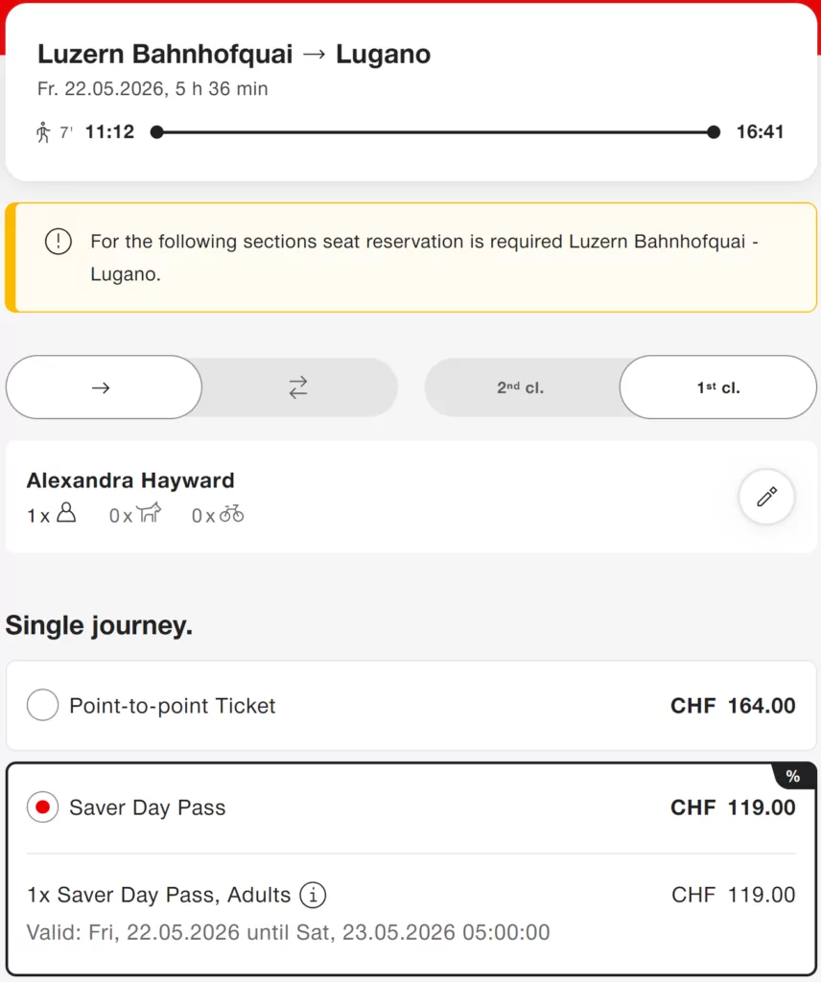Click the Alexandra Hayward passenger name
Screen dimensions: 821x982
(x=130, y=480)
